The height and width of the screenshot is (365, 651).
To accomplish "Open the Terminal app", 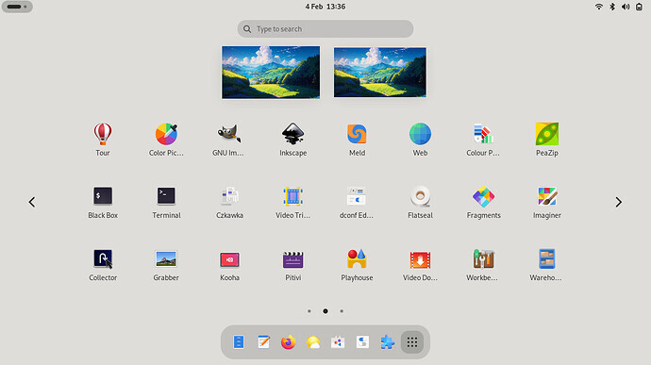I will pos(166,202).
